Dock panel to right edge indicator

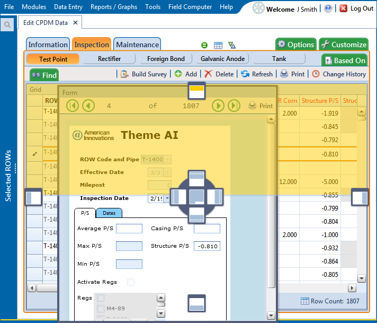[360, 197]
